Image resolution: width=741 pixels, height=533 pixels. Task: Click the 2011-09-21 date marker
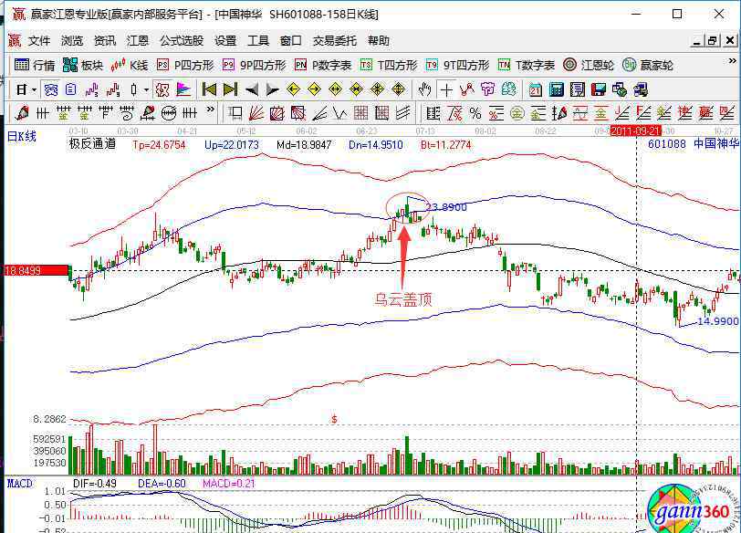click(636, 131)
